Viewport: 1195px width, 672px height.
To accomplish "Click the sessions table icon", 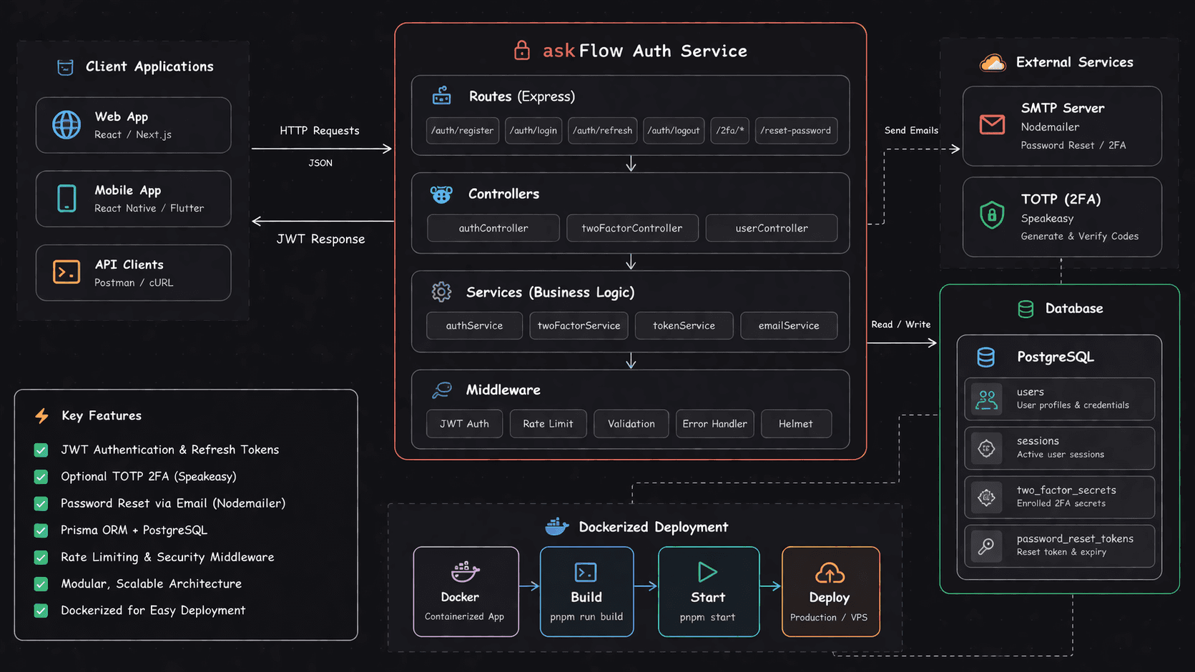I will (987, 448).
